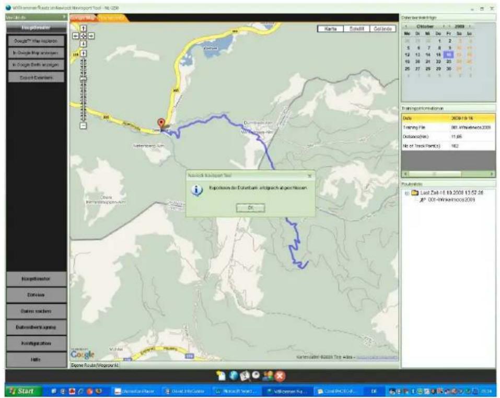Click the globe icon in bottom toolbar
The image size is (500, 398).
point(233,376)
